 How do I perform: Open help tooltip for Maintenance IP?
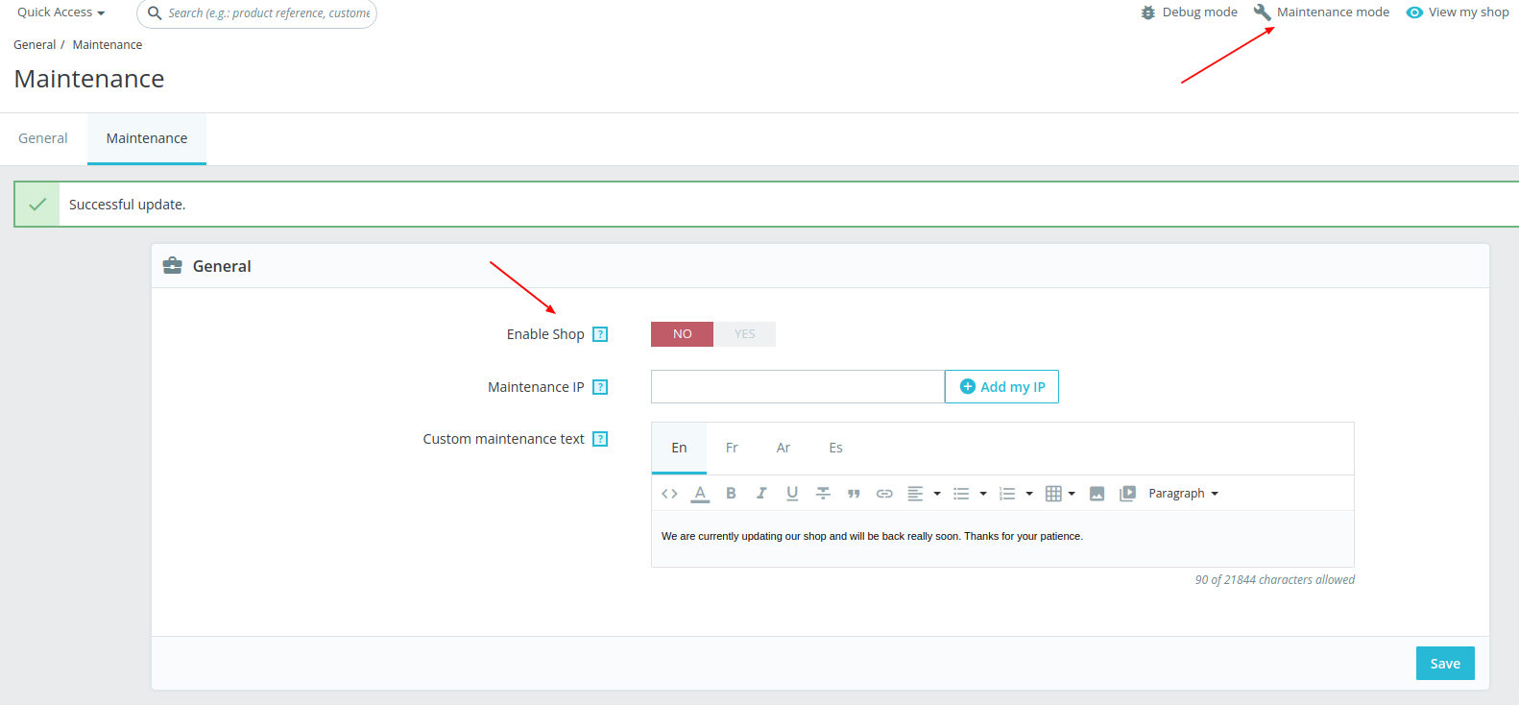600,387
